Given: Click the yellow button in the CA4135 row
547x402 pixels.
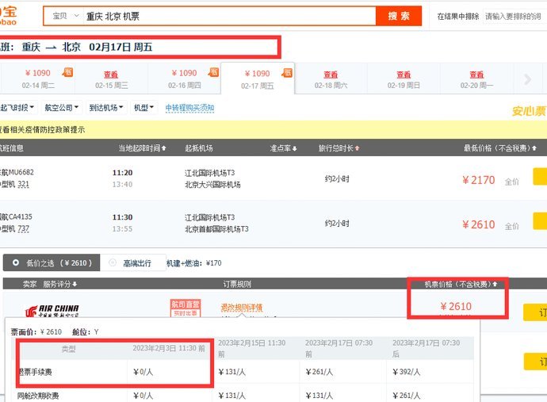Looking at the screenshot, I should coord(540,221).
